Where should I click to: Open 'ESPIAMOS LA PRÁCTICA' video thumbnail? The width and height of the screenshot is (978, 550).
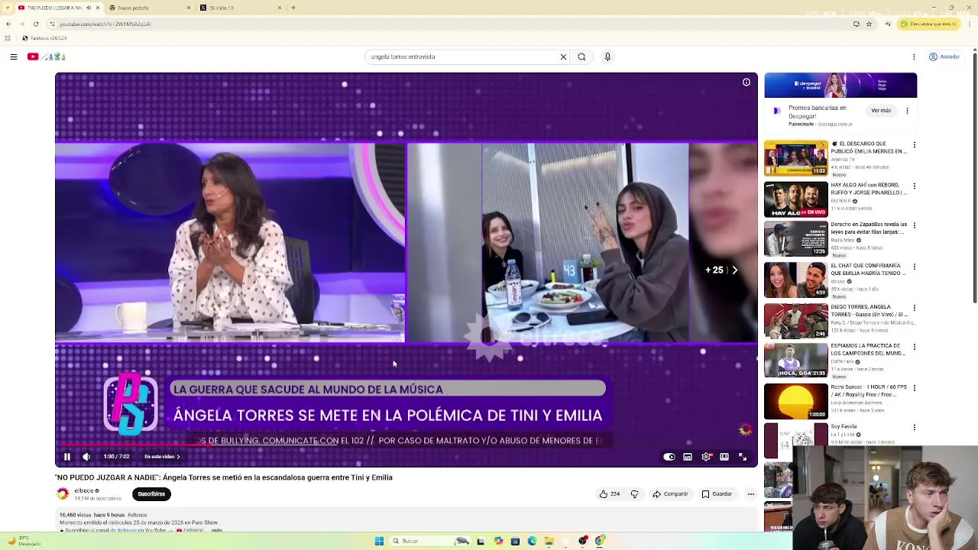coord(795,361)
